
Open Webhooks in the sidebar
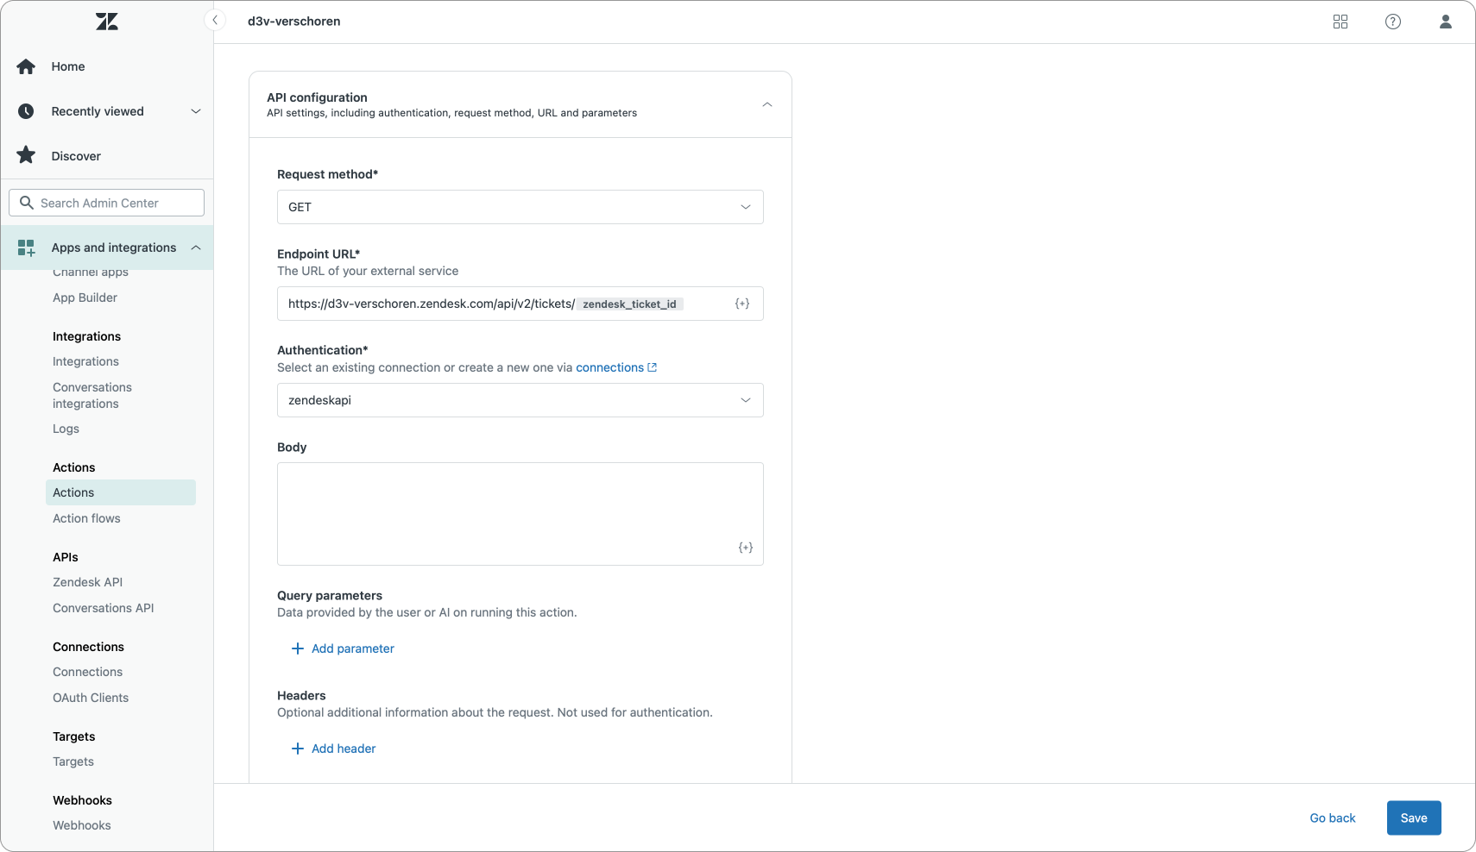[x=82, y=825]
